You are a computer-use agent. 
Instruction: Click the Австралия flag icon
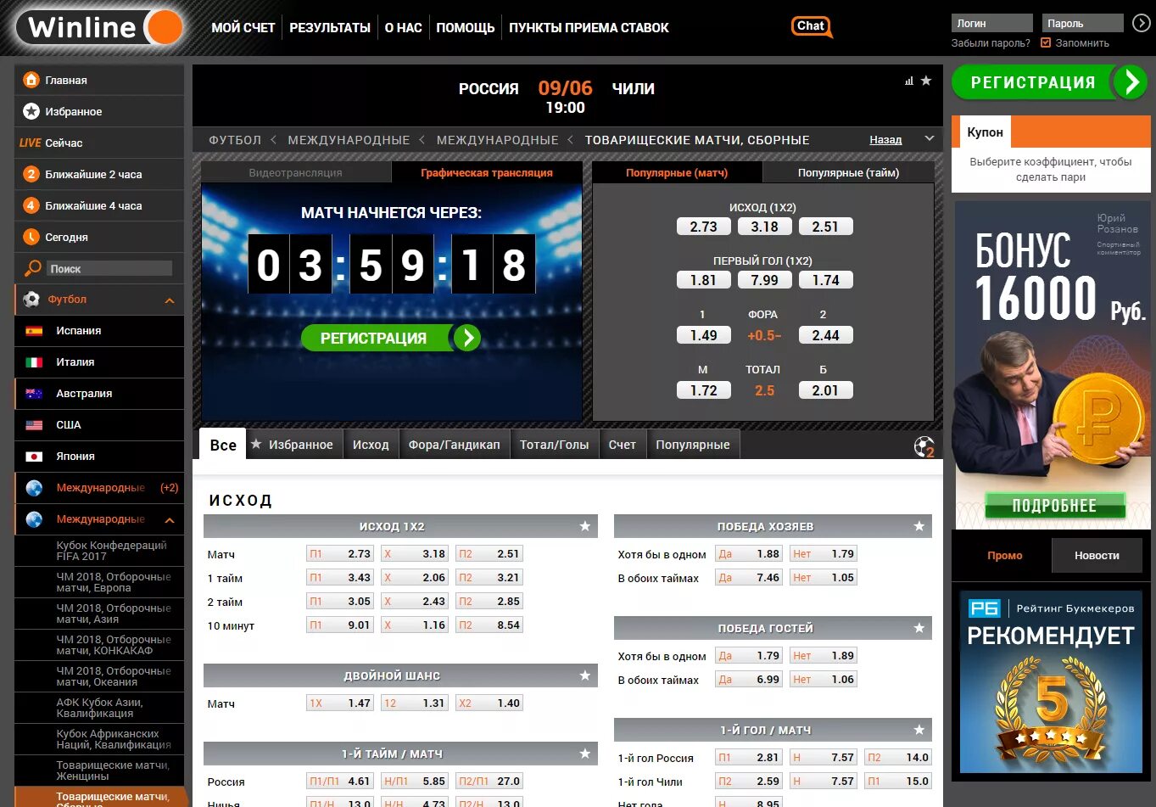point(34,394)
